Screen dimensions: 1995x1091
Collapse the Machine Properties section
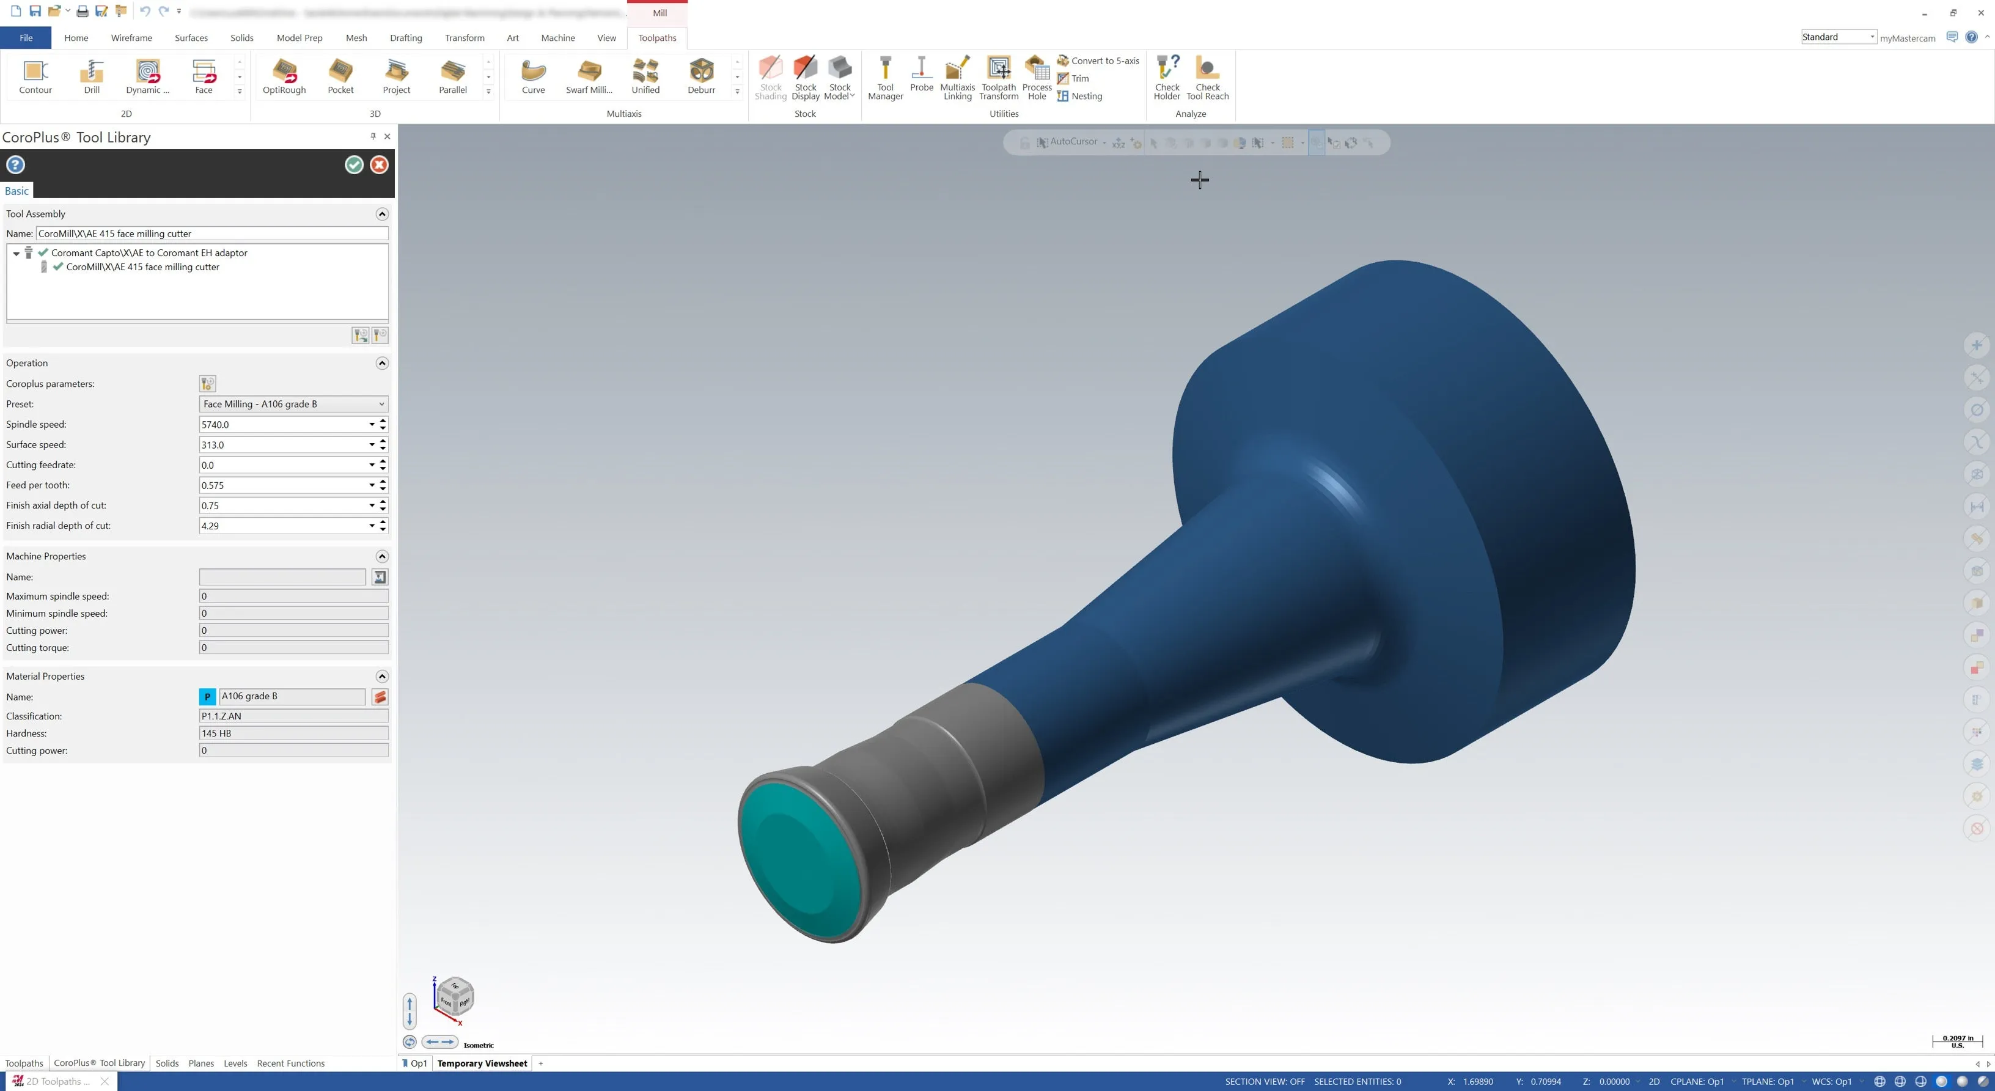pyautogui.click(x=382, y=556)
